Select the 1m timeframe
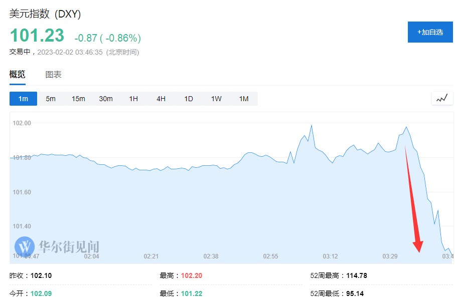This screenshot has width=455, height=299. click(x=23, y=99)
